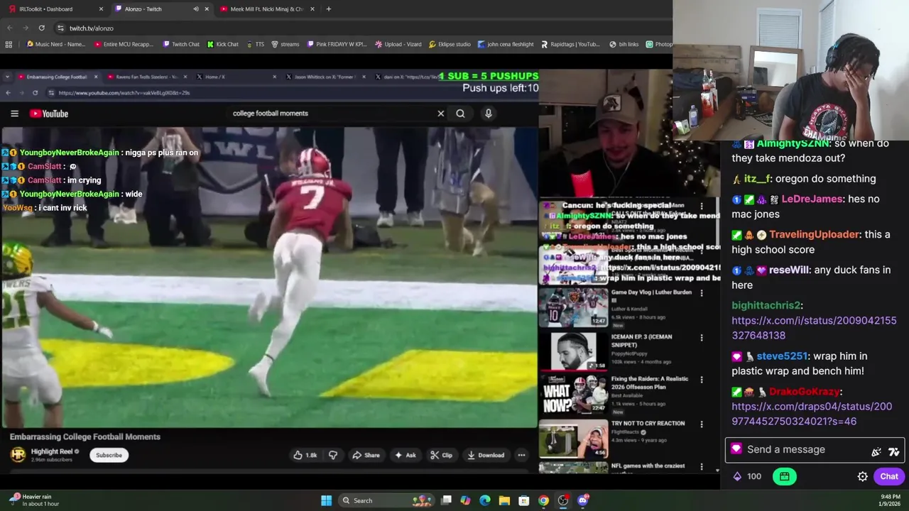Share the YouTube video
Image resolution: width=909 pixels, height=511 pixels.
366,455
